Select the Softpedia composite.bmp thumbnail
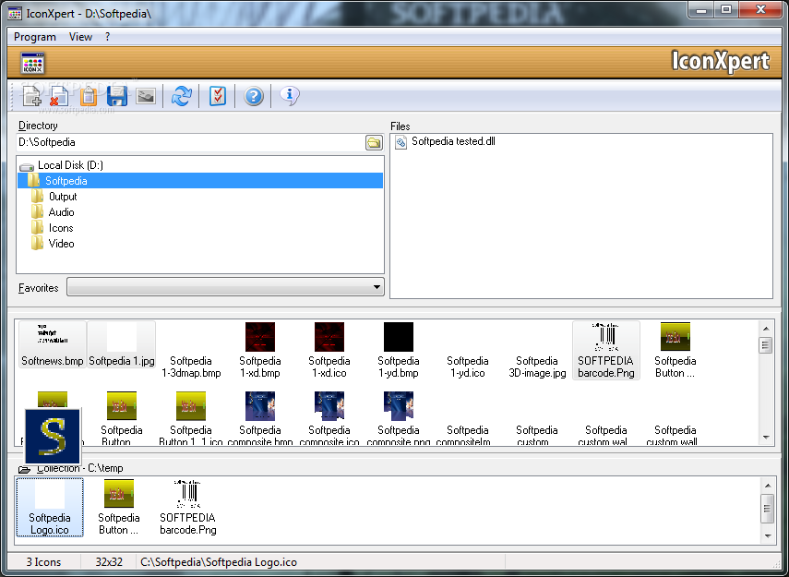Screen dimensions: 789x577 [x=259, y=419]
